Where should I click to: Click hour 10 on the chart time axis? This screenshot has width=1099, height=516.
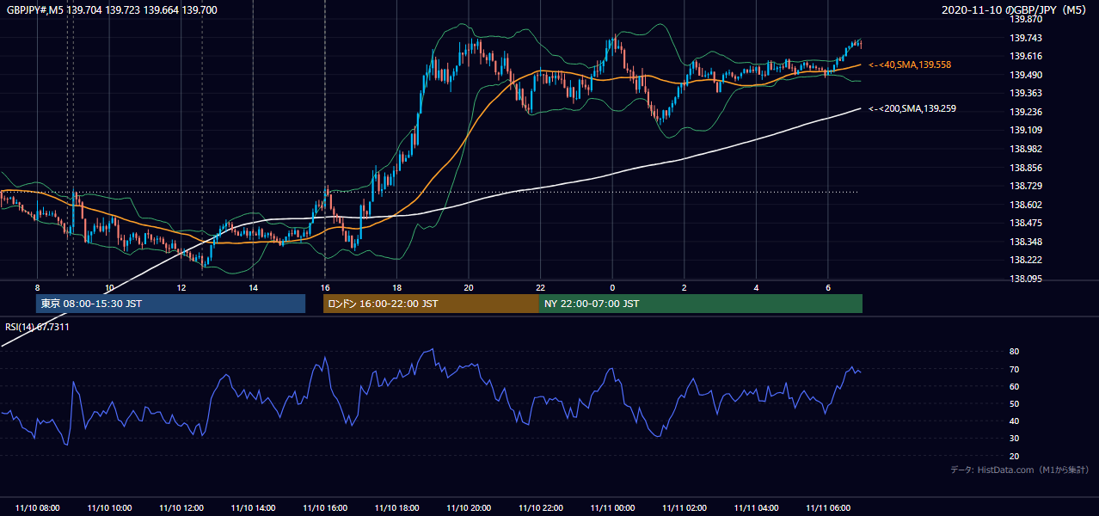pyautogui.click(x=109, y=286)
